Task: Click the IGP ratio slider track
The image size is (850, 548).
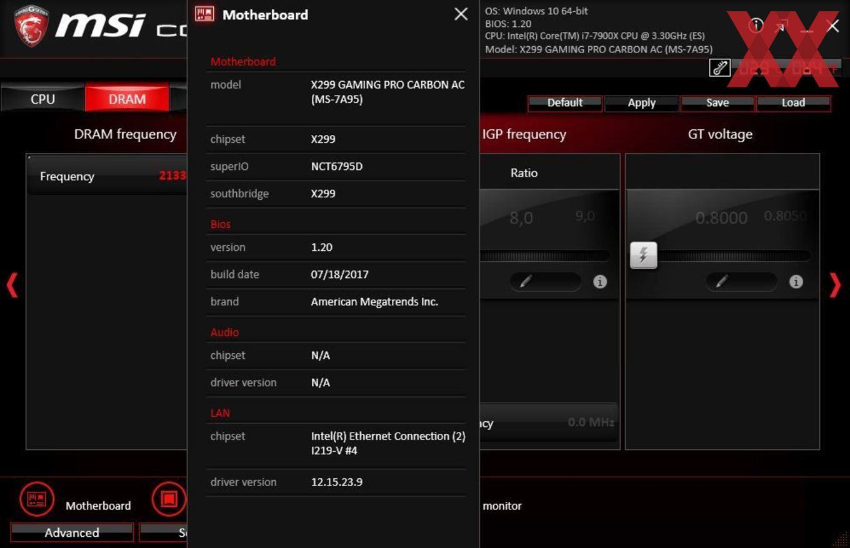Action: (x=545, y=255)
